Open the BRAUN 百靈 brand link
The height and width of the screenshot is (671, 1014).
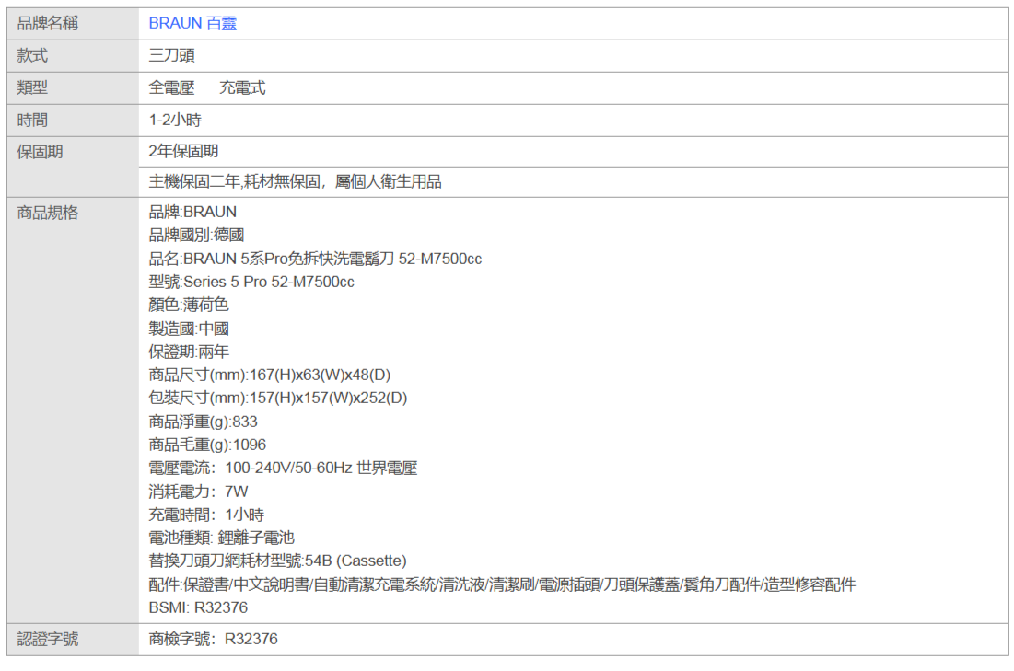coord(192,23)
